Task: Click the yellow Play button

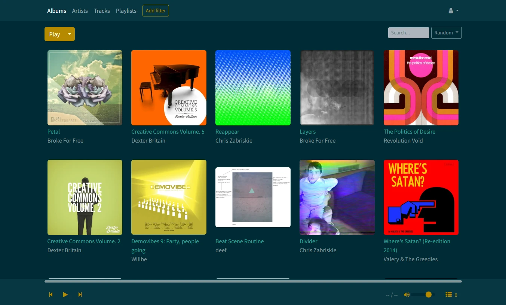Action: tap(55, 34)
